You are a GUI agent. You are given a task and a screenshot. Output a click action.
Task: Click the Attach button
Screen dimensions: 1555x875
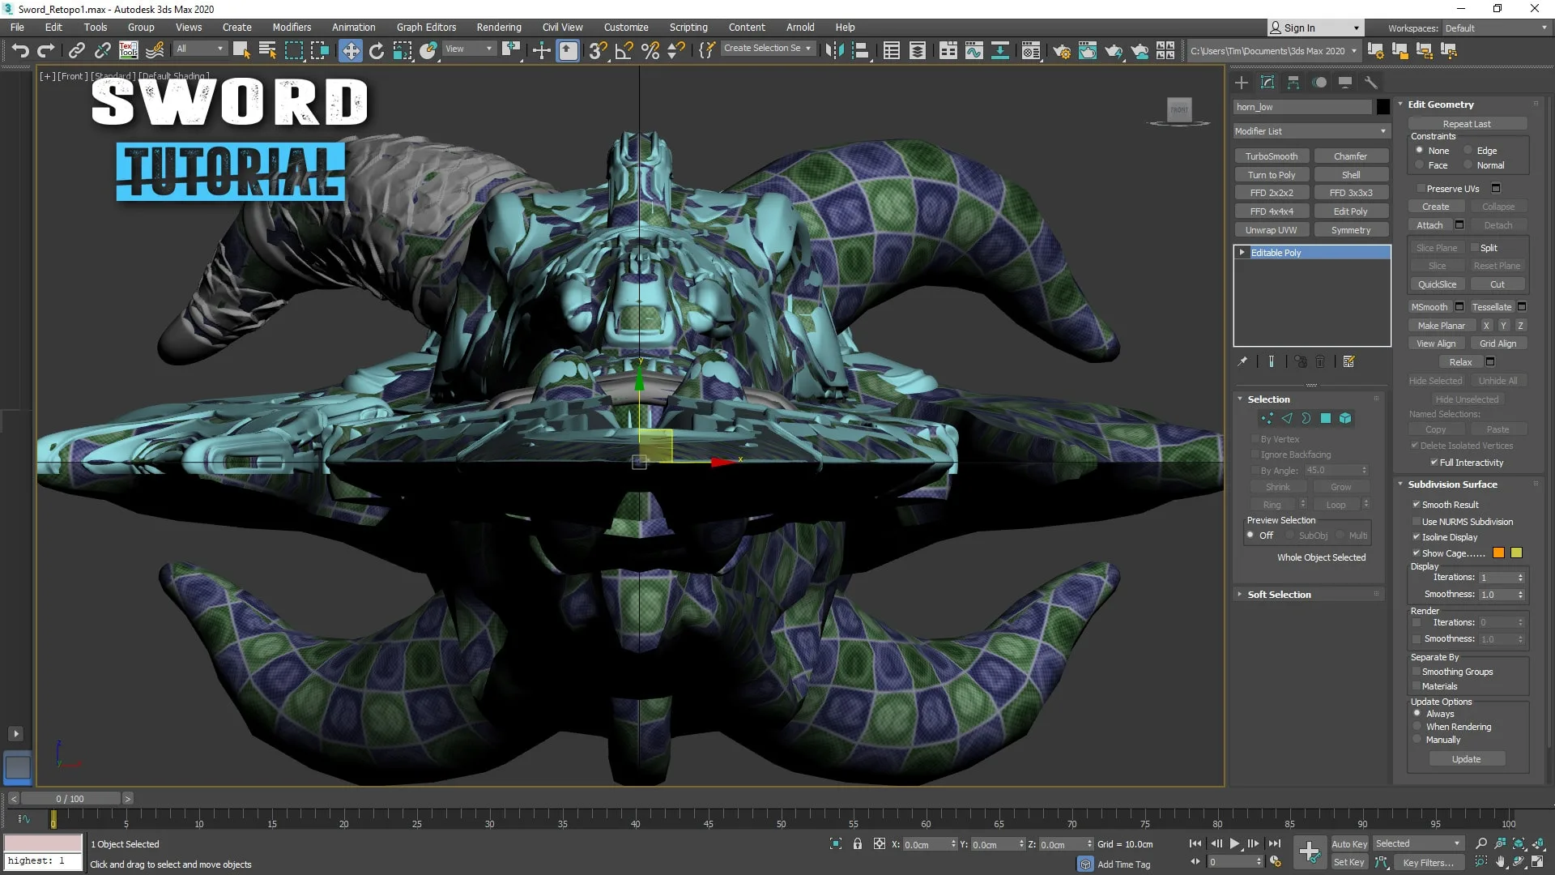[1429, 225]
